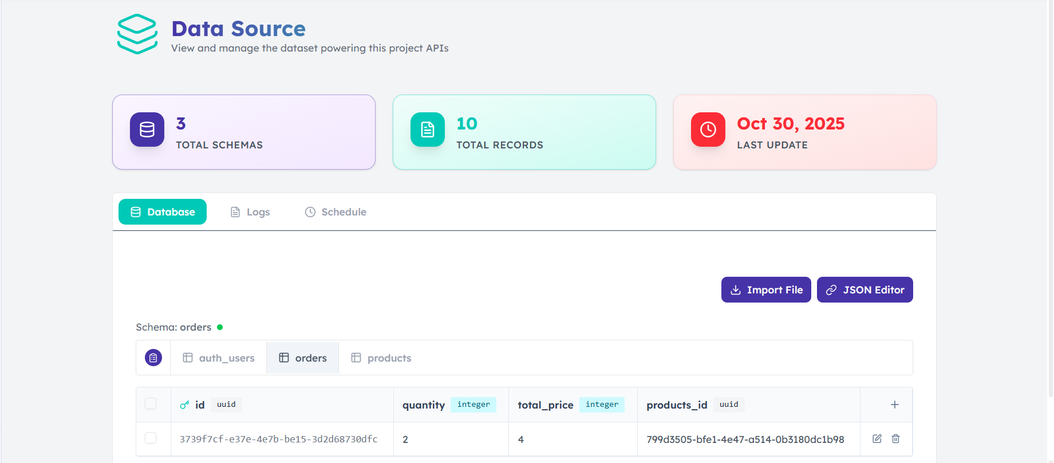Click the round clipboard schema icon
The width and height of the screenshot is (1054, 463).
[153, 358]
